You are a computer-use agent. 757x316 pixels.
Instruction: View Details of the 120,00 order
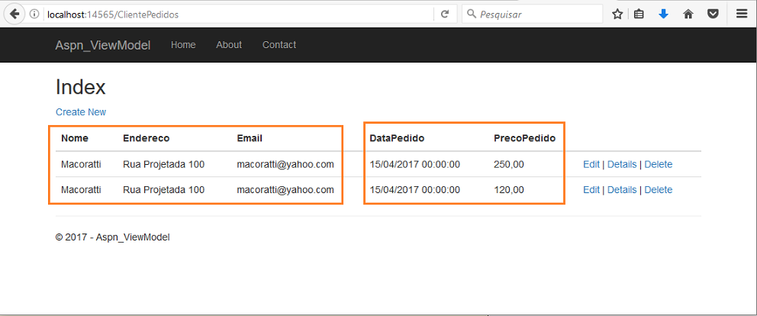(x=622, y=190)
